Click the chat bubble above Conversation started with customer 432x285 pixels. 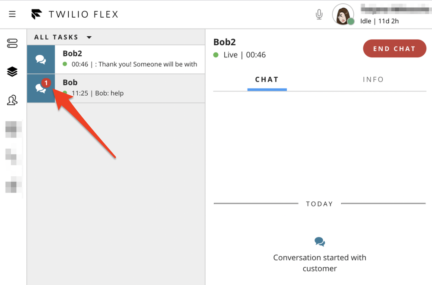[320, 241]
